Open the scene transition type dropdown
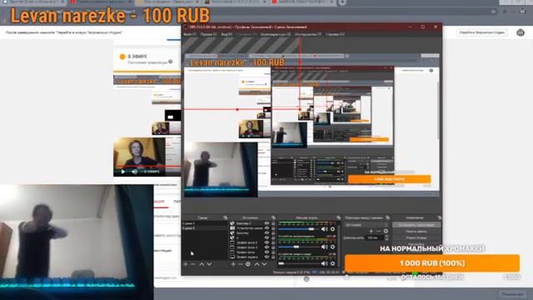Screen dimensions: 533x300 (366, 225)
